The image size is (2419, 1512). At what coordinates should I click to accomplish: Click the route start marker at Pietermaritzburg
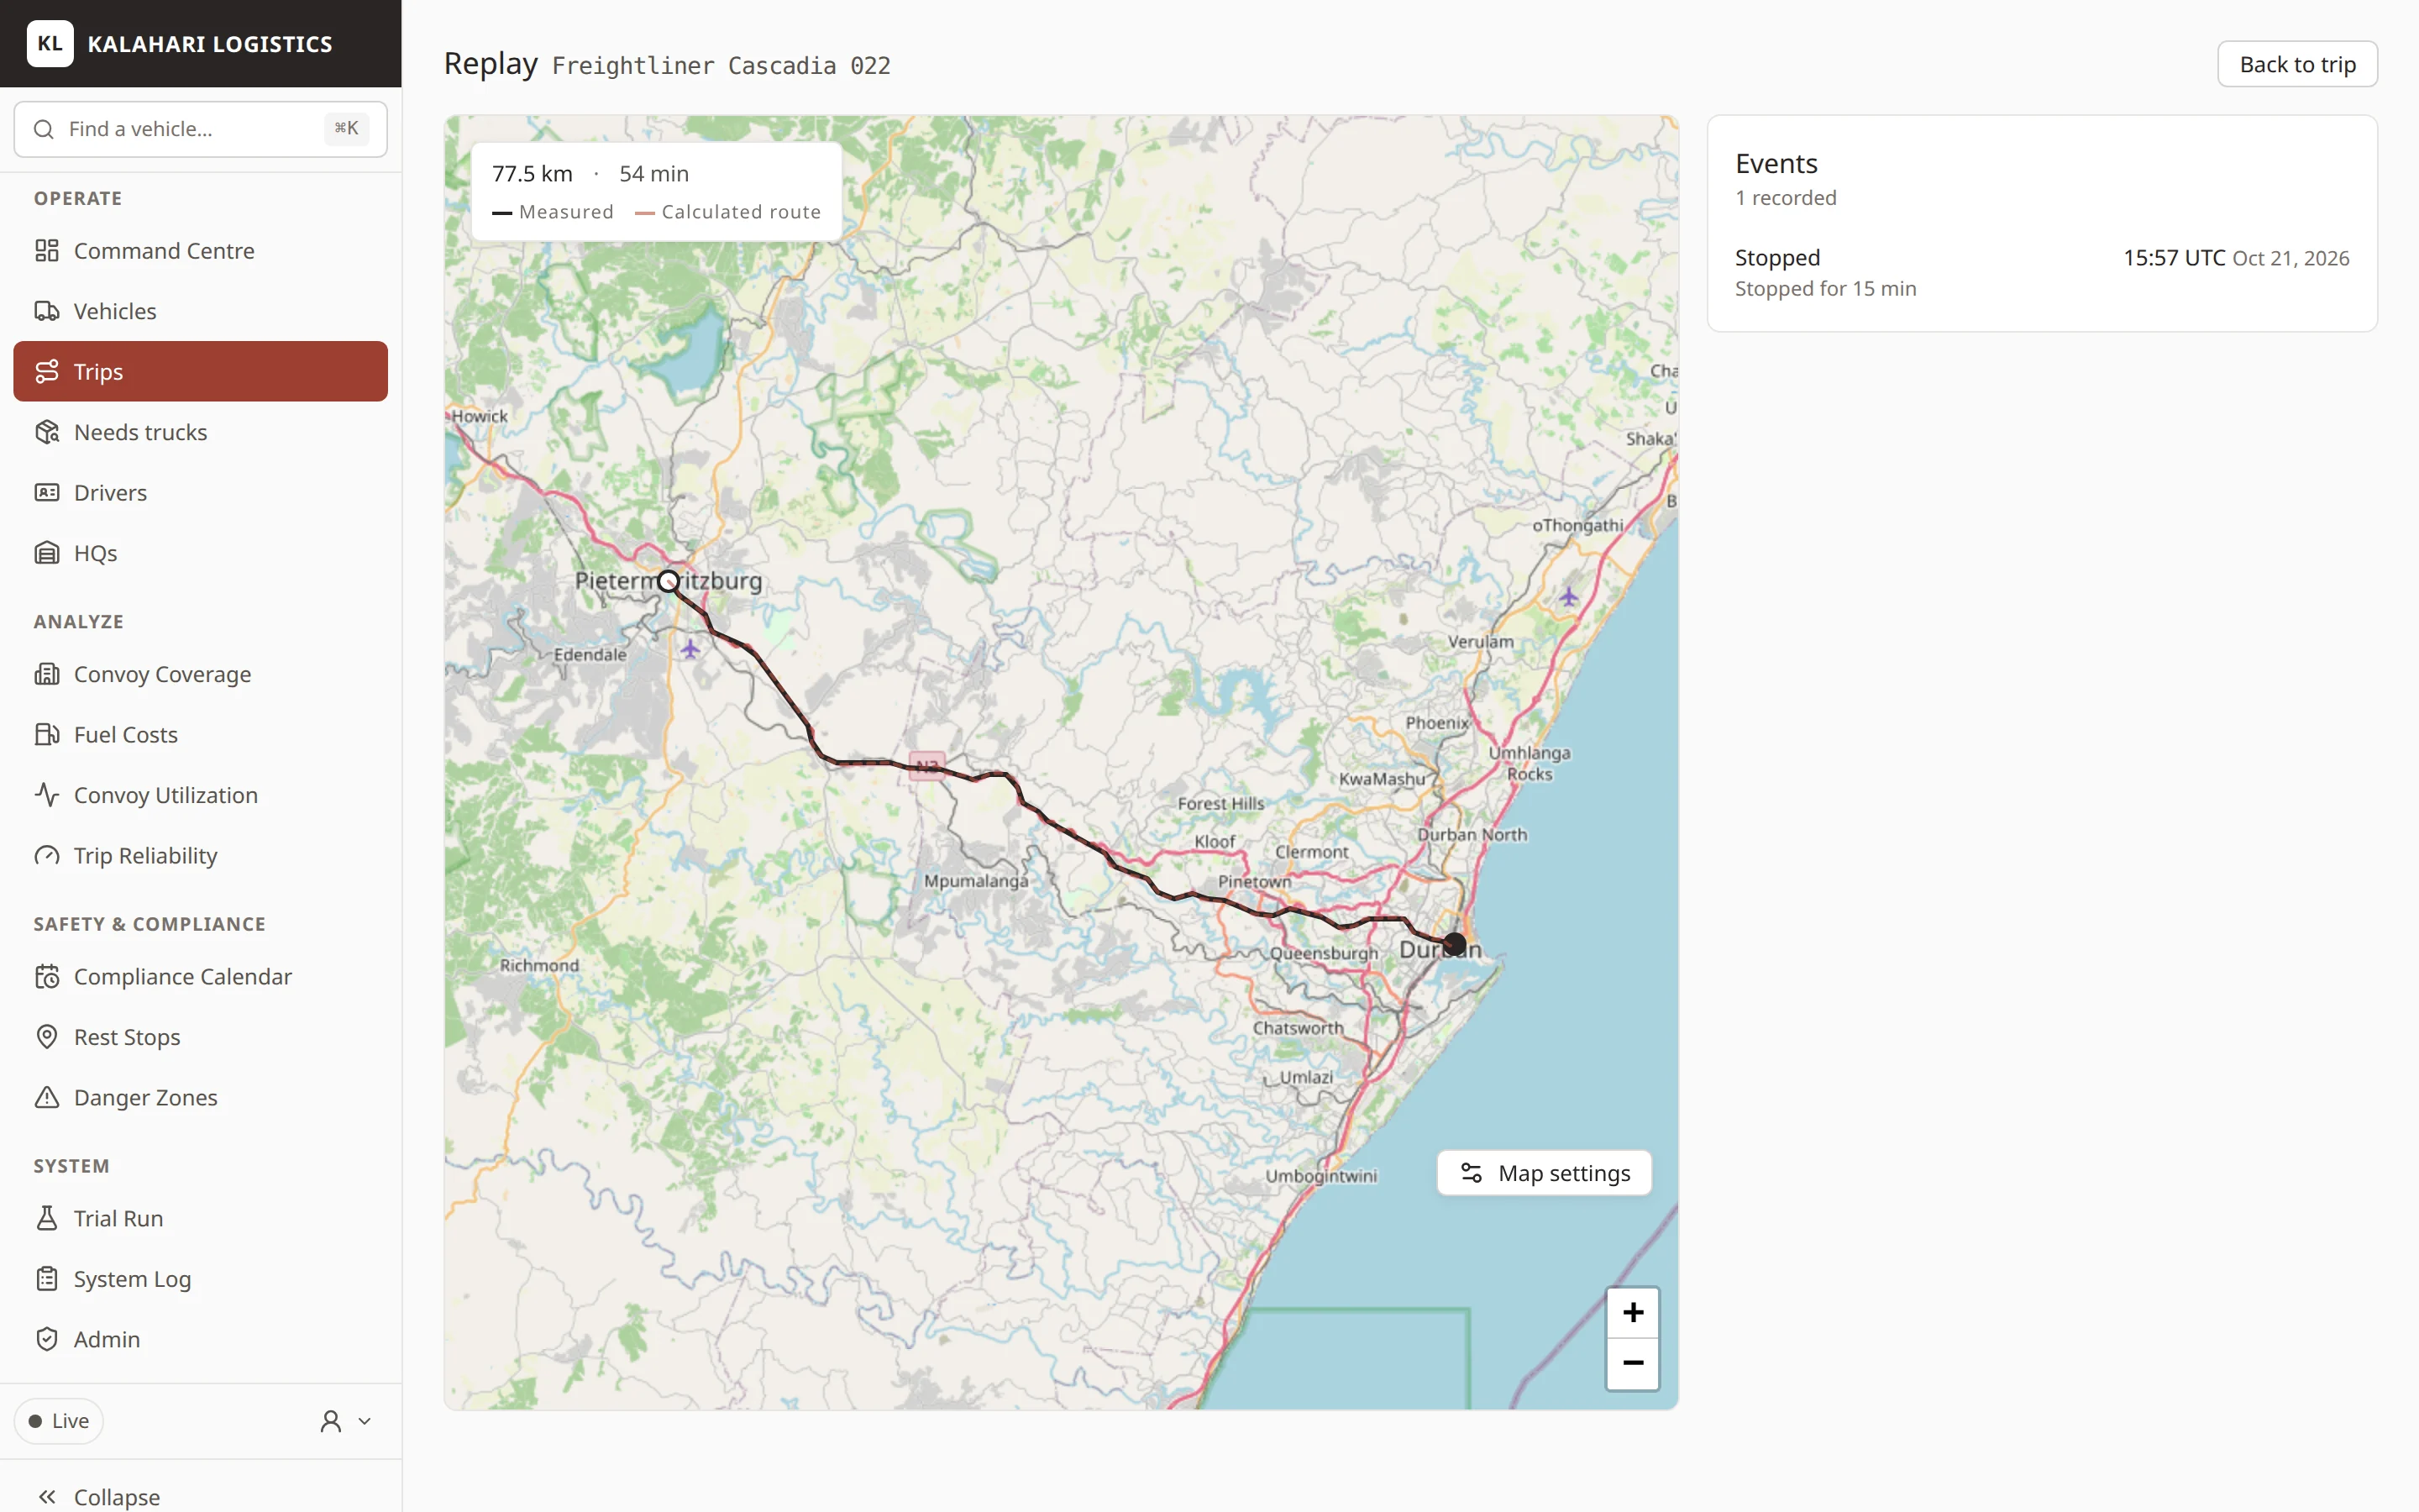pos(669,581)
